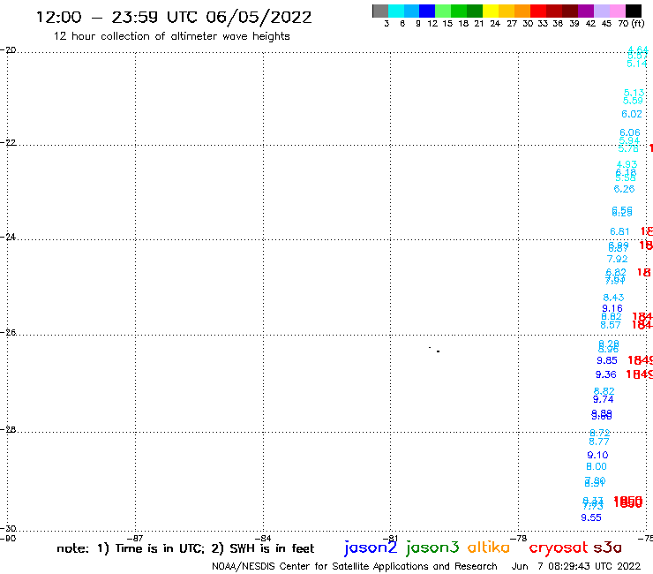The width and height of the screenshot is (653, 574).
Task: Click the 6.81 wave height value
Action: pos(619,231)
